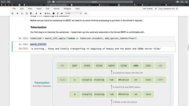Open the command palette keyboard icon
Screen dimensions: 189x106
[x=86, y=14]
